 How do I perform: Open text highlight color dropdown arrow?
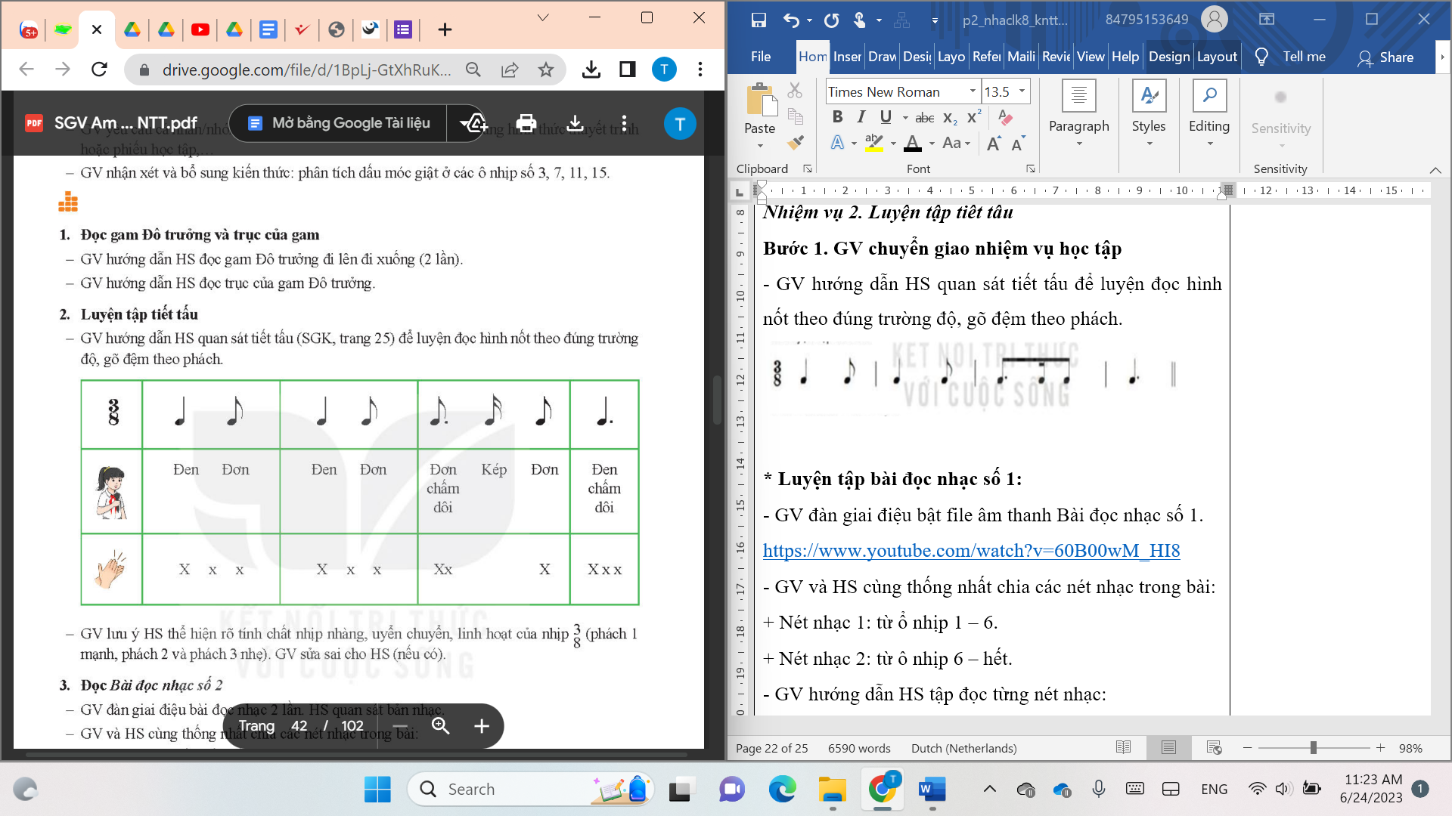(893, 143)
